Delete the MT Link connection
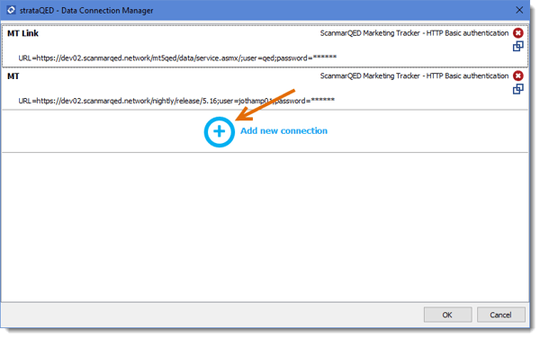540x338 pixels. [x=518, y=33]
